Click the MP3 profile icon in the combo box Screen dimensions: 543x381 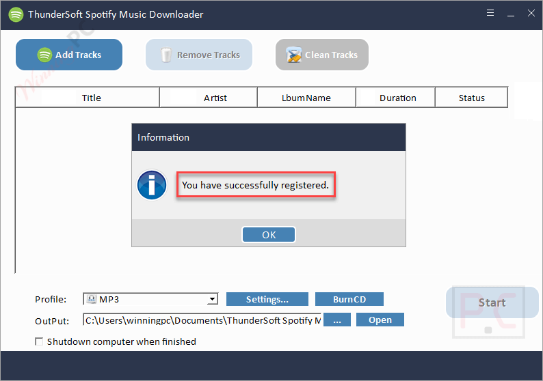pos(92,298)
